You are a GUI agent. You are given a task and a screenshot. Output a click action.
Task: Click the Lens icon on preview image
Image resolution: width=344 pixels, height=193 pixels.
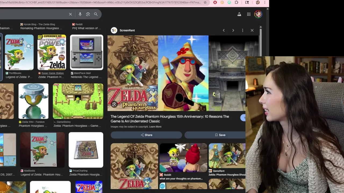[114, 105]
